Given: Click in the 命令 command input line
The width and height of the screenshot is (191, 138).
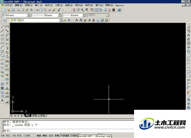Looking at the screenshot, I should 69,130.
